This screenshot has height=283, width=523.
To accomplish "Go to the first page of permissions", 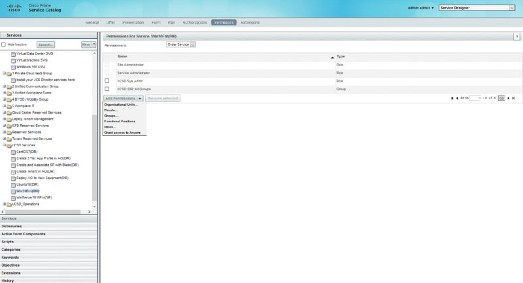I will coord(452,98).
